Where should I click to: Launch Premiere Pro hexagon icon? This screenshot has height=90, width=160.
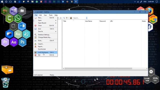point(5,42)
